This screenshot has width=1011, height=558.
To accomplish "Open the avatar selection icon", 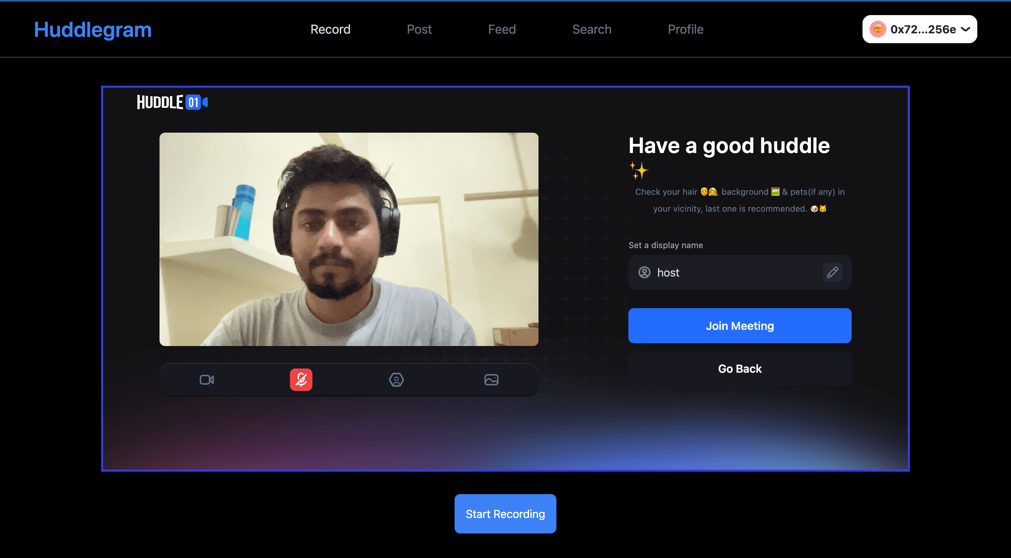I will [396, 379].
